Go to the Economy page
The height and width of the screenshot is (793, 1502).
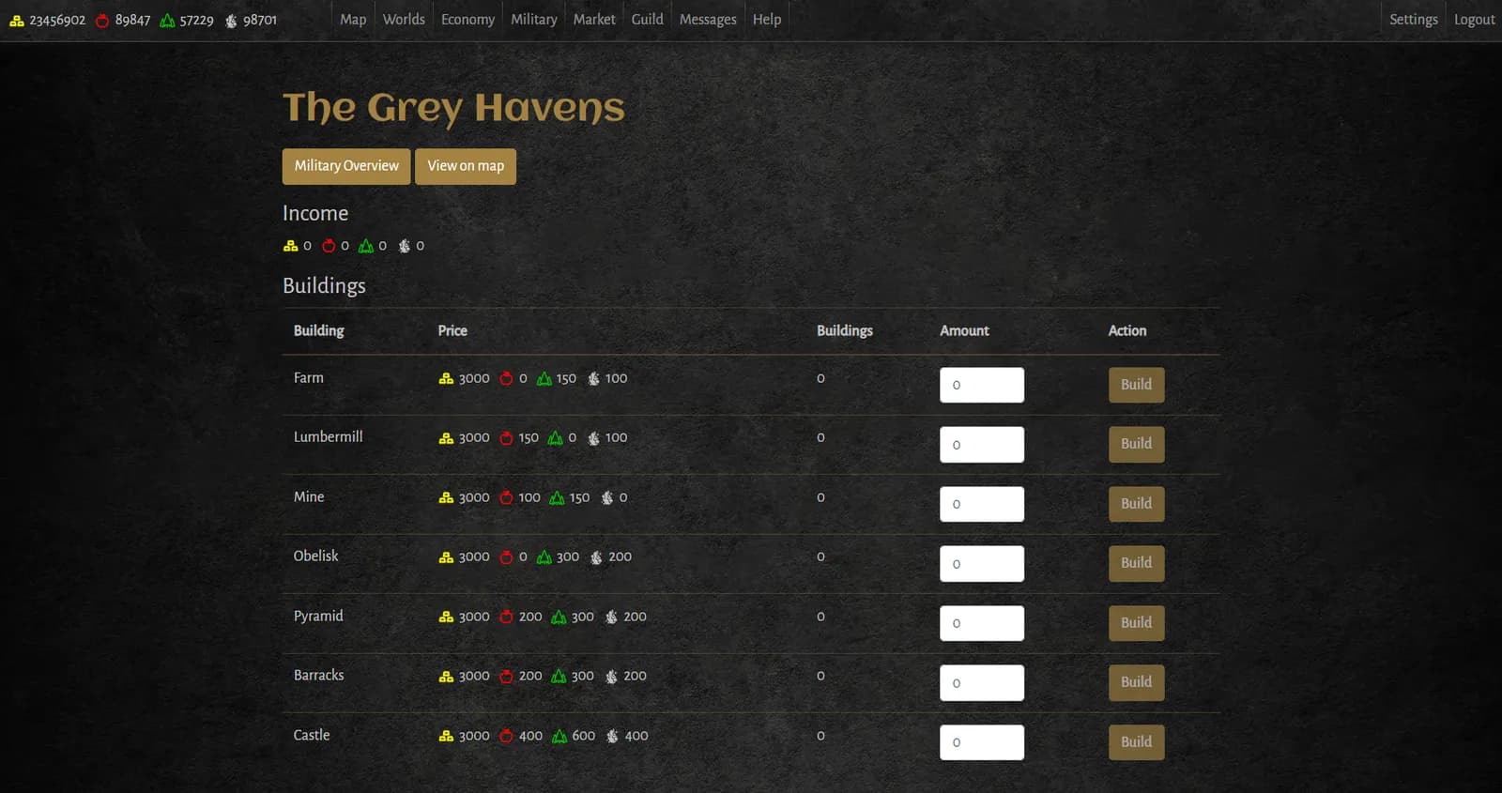pyautogui.click(x=467, y=20)
